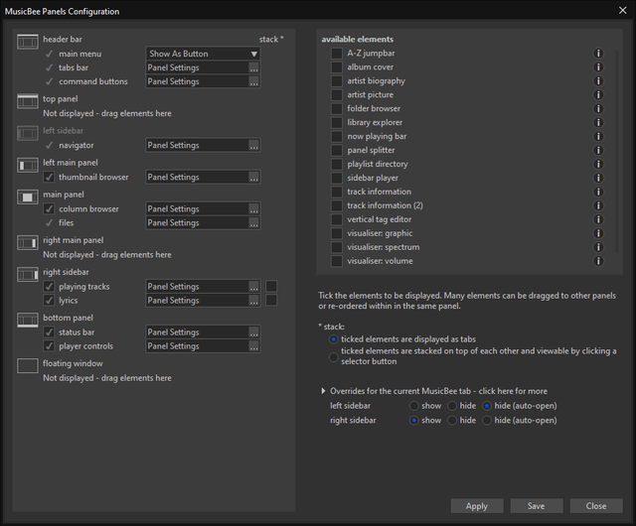This screenshot has width=636, height=526.
Task: Show info for artist picture element
Action: click(598, 94)
